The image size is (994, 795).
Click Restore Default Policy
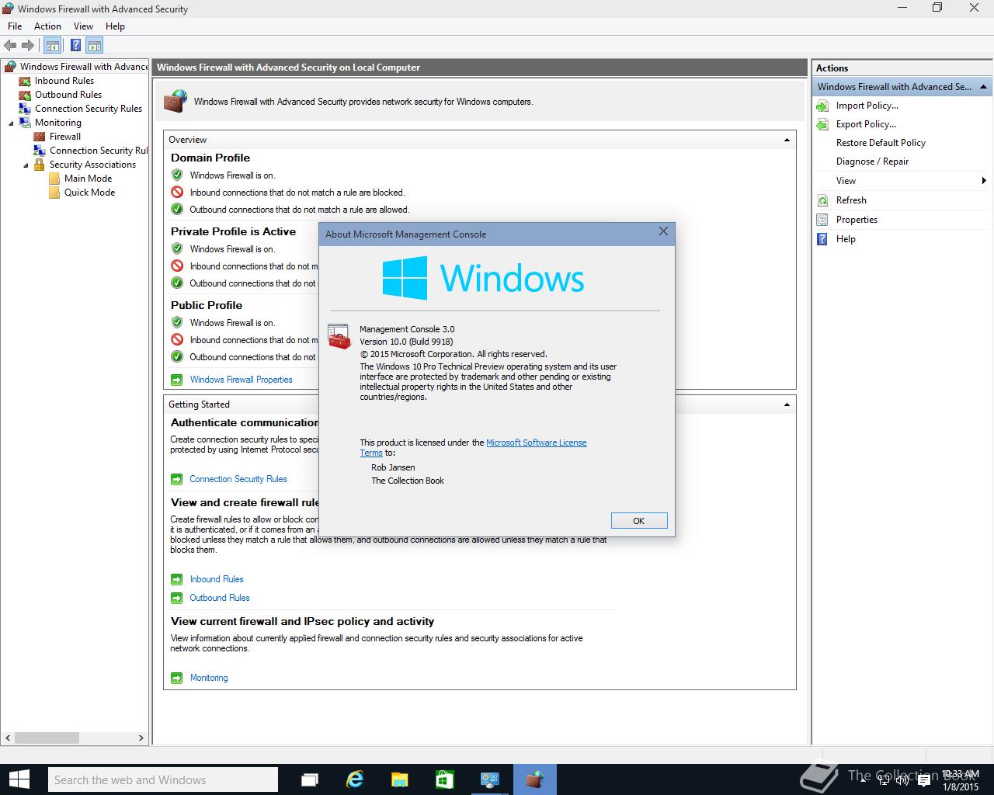(x=881, y=143)
